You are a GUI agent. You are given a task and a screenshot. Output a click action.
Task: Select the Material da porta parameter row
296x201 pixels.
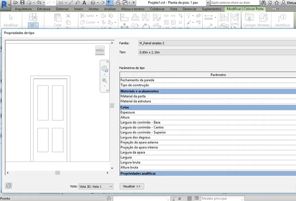click(133, 96)
